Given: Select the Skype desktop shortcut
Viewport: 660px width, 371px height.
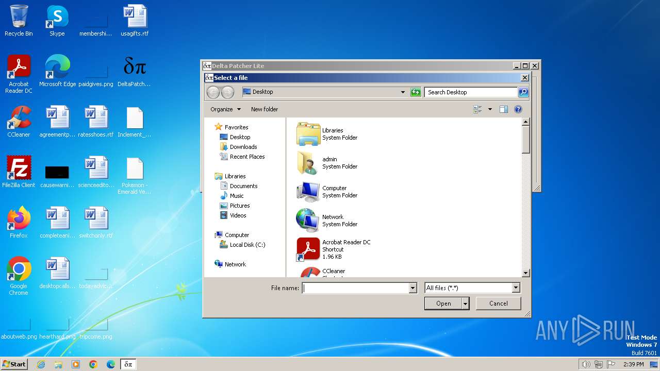Looking at the screenshot, I should click(x=57, y=21).
